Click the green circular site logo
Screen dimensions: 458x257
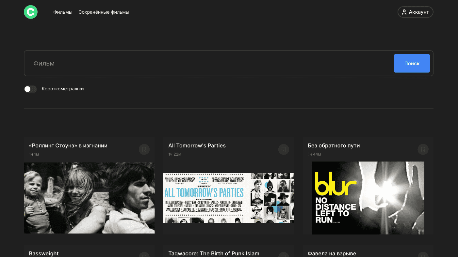[31, 12]
